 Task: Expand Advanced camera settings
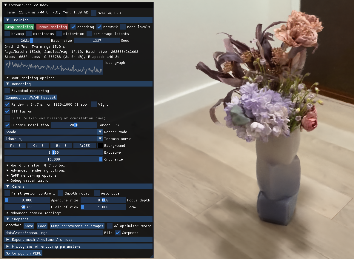tap(34, 213)
